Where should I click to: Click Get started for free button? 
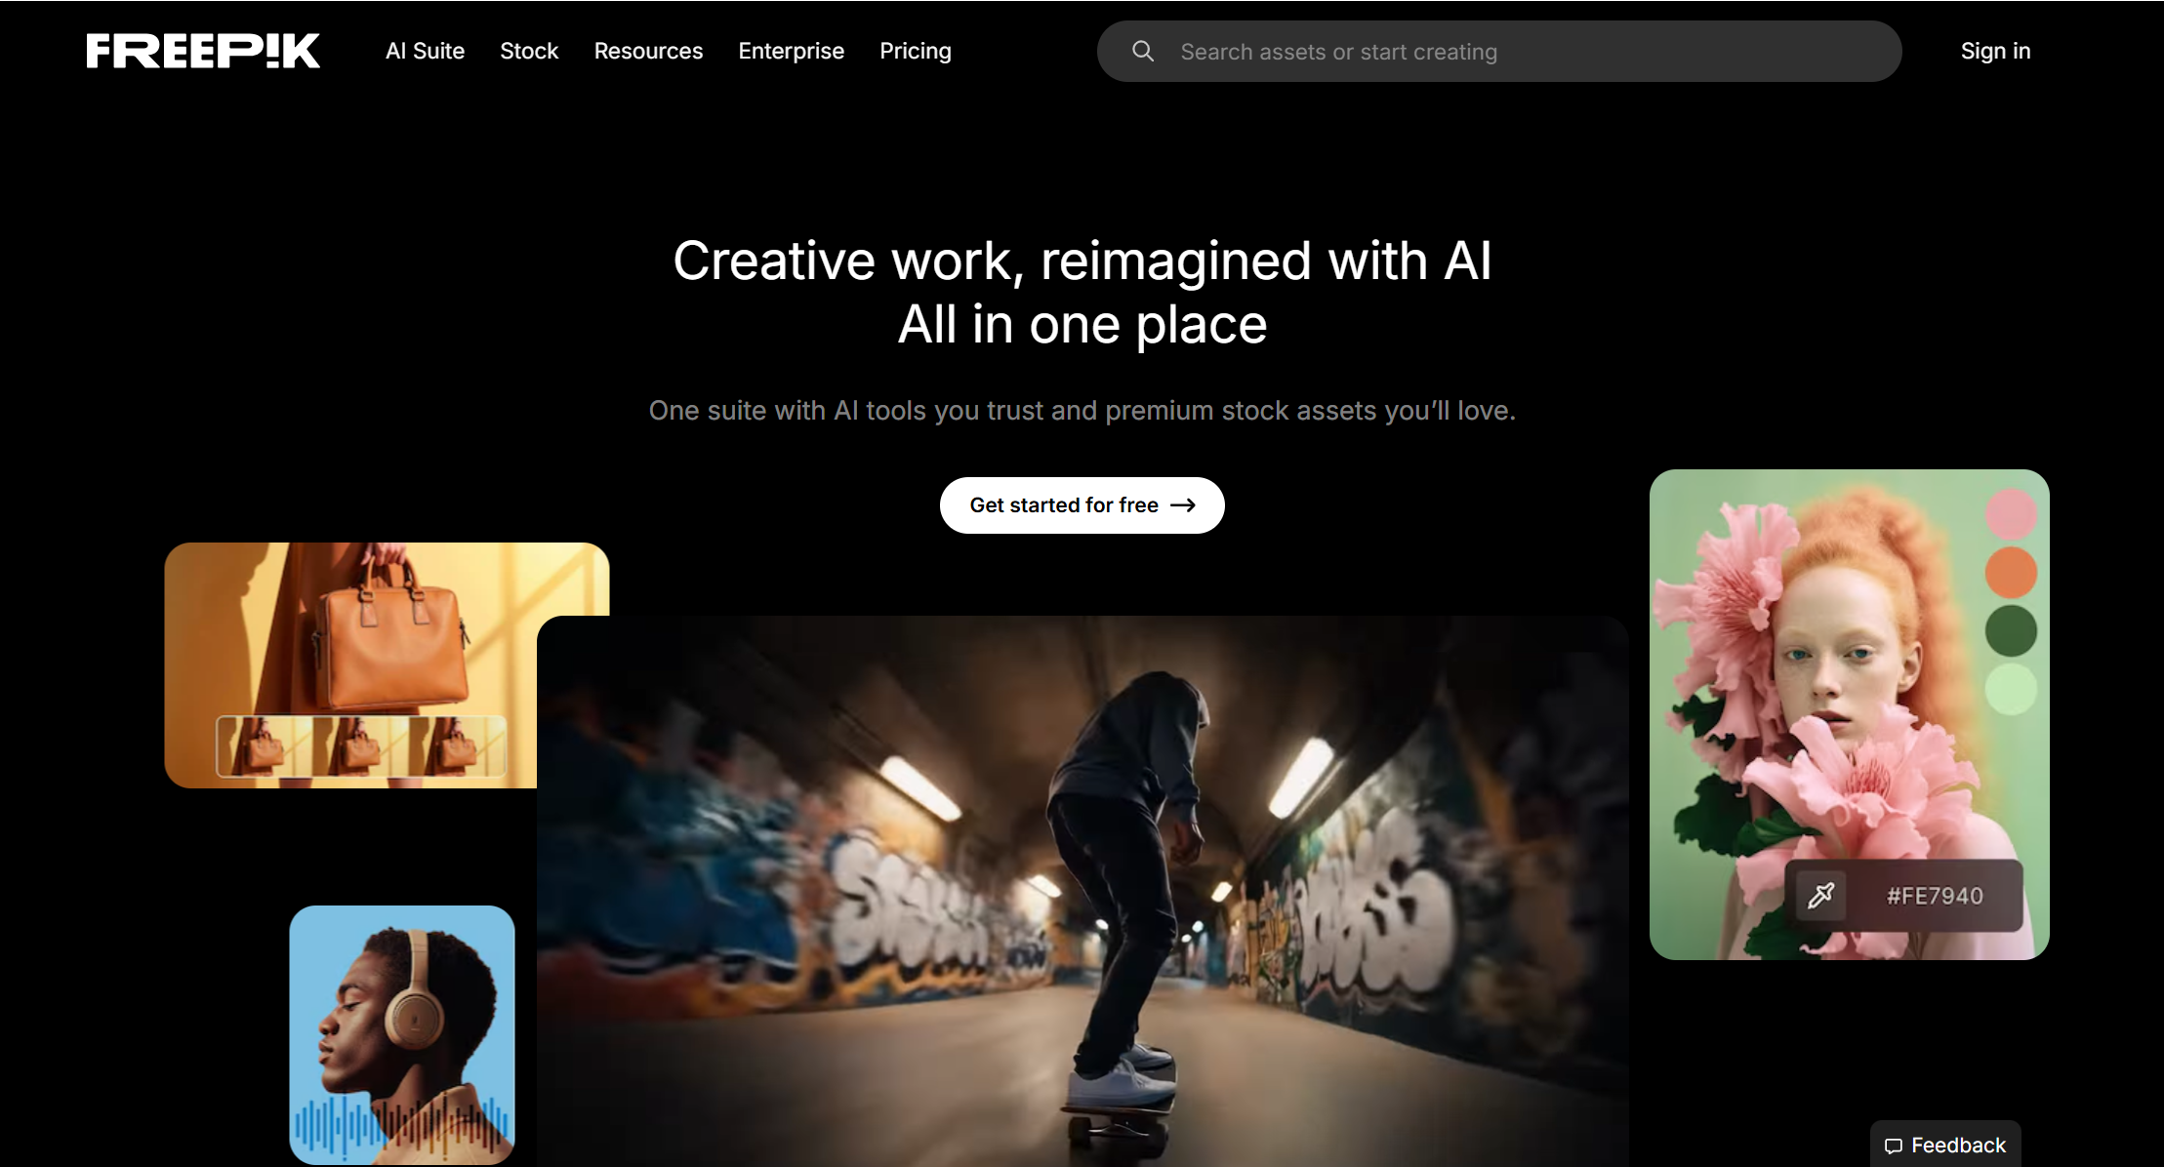click(1082, 505)
